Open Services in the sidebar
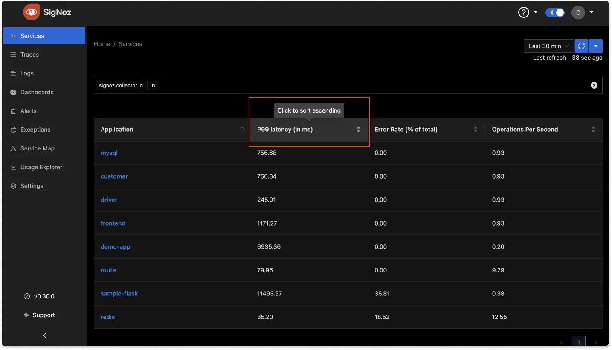The height and width of the screenshot is (350, 612). coord(44,36)
